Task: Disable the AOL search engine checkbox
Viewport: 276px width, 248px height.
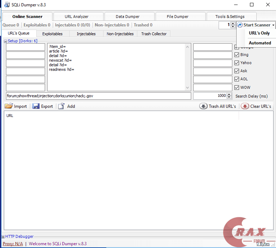Action: (x=237, y=79)
